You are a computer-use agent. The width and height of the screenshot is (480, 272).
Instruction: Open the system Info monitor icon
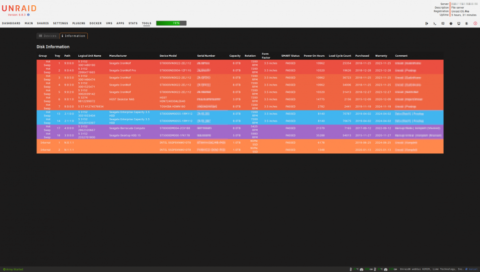(458, 23)
